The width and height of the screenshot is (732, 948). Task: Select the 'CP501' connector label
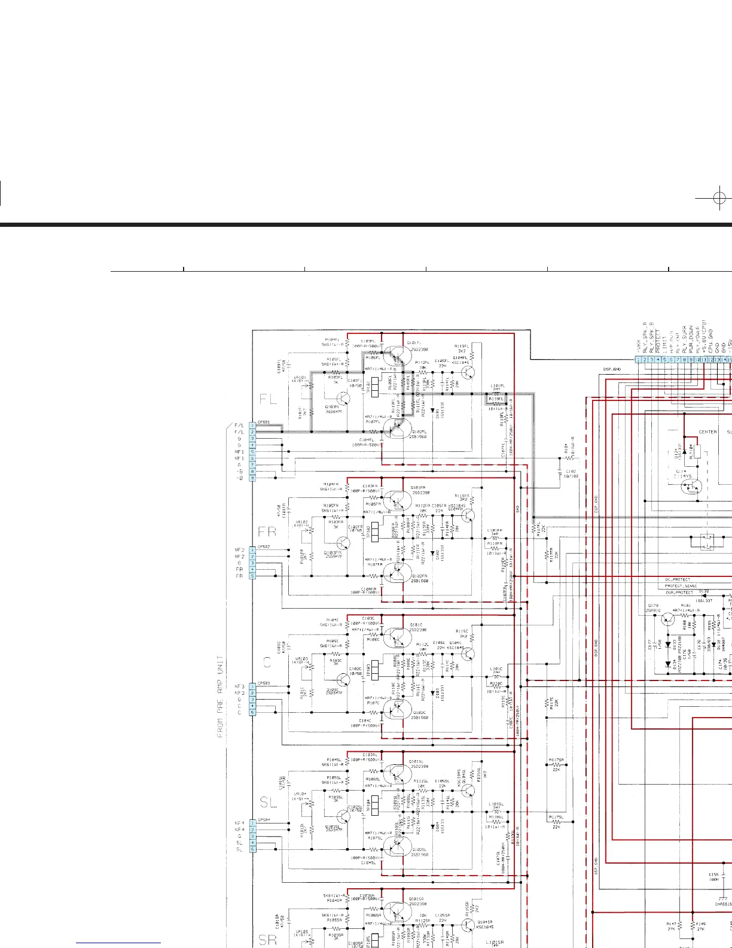click(x=264, y=422)
